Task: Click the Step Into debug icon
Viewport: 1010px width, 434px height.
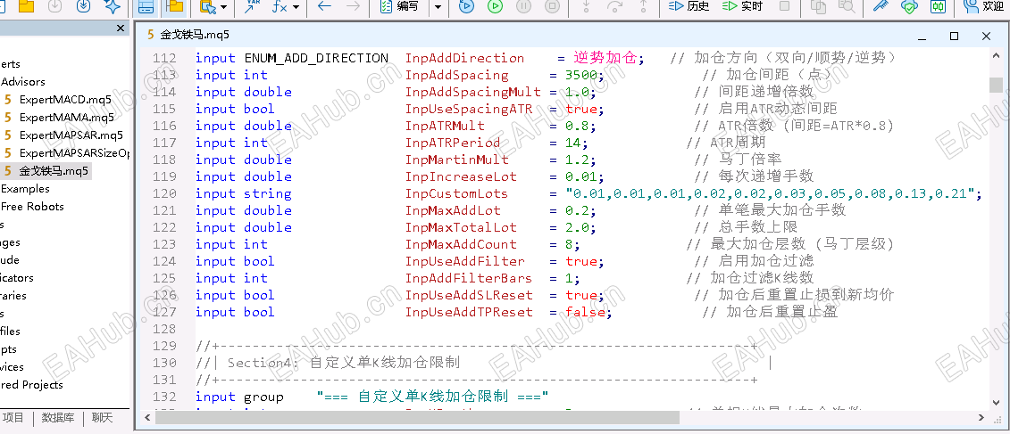Action: (x=586, y=6)
